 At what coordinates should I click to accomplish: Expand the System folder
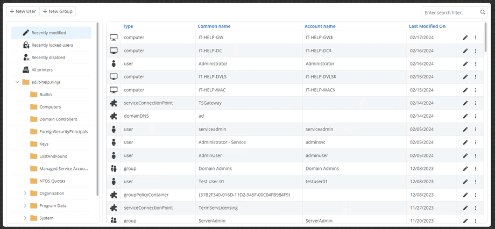pos(25,218)
